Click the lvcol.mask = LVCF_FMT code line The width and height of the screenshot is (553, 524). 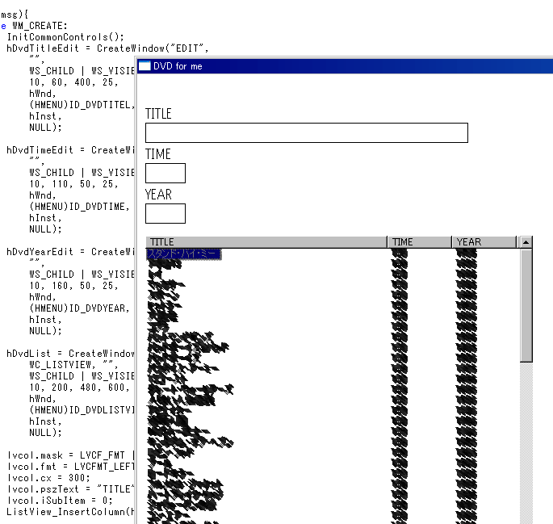click(x=70, y=455)
